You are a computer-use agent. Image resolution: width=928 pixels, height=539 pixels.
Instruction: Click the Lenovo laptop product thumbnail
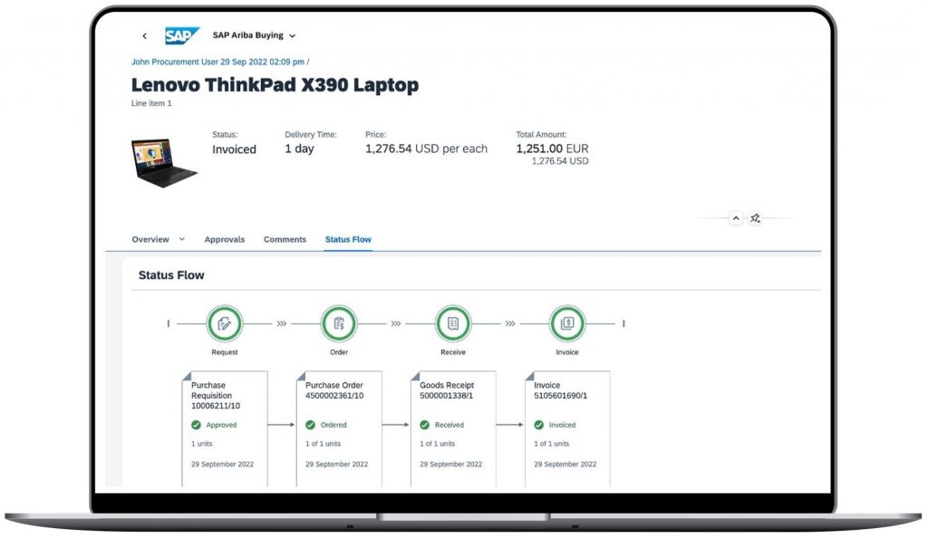click(164, 162)
